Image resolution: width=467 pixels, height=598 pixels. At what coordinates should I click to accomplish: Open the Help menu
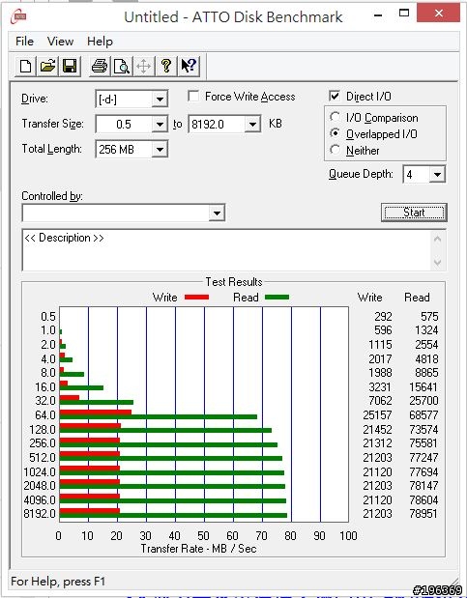coord(100,42)
